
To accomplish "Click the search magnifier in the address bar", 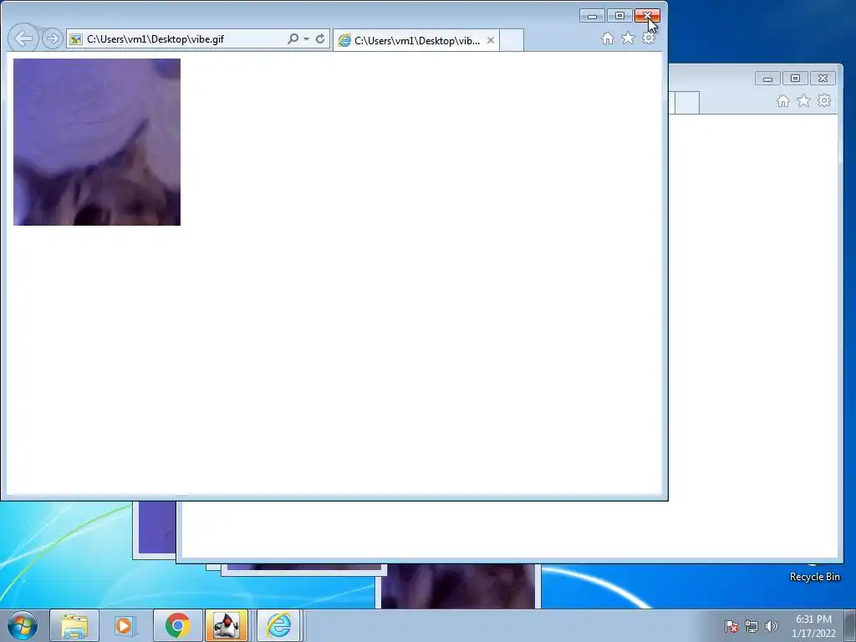I will click(x=293, y=38).
